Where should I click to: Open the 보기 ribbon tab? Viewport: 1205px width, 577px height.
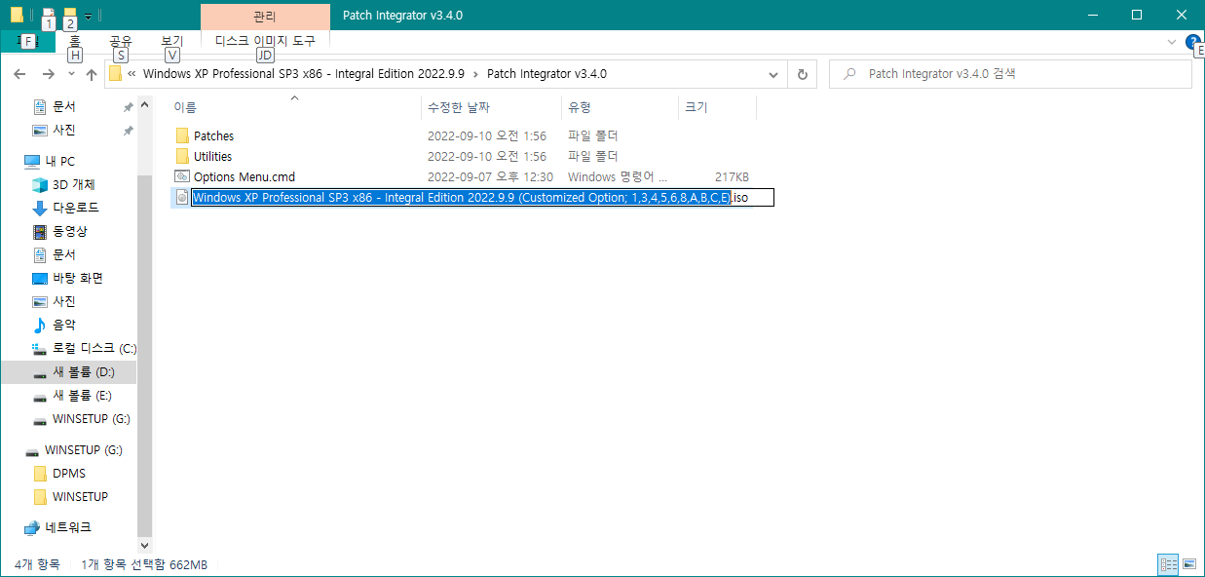[x=172, y=41]
